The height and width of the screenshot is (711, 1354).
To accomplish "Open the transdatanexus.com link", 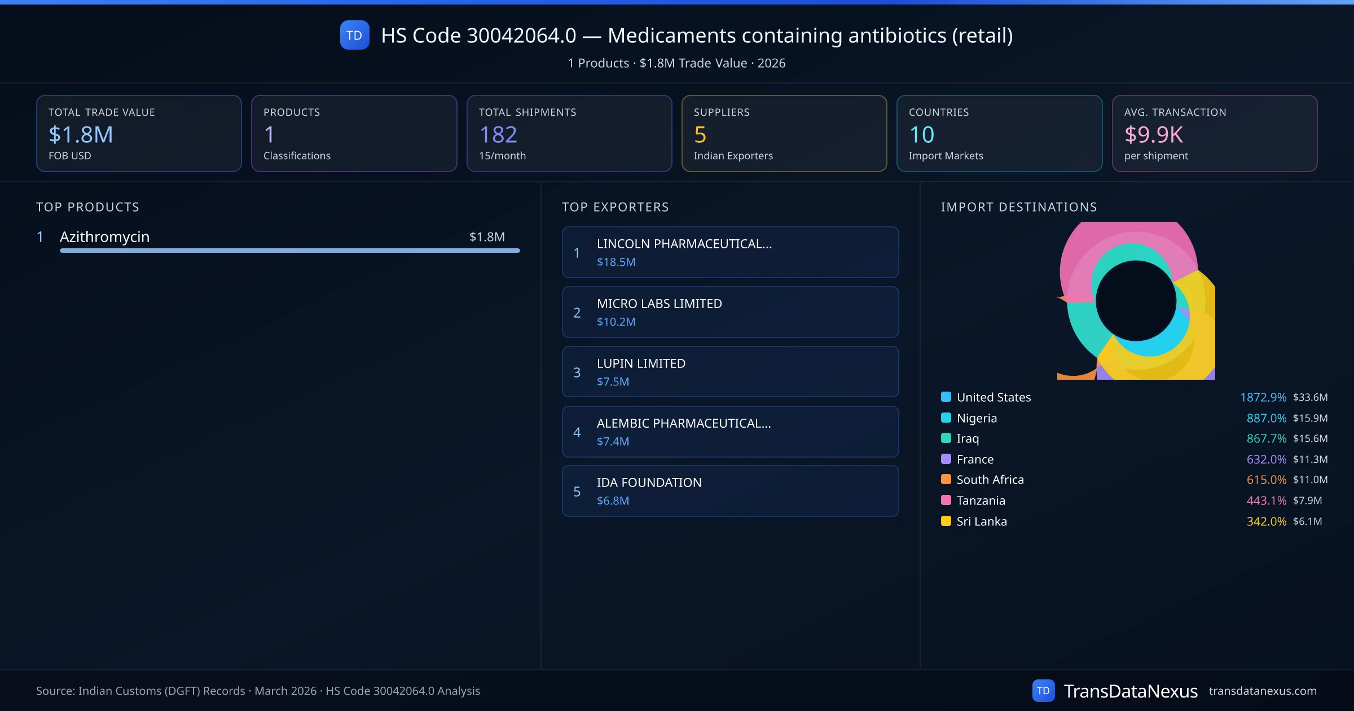I will pos(1263,691).
